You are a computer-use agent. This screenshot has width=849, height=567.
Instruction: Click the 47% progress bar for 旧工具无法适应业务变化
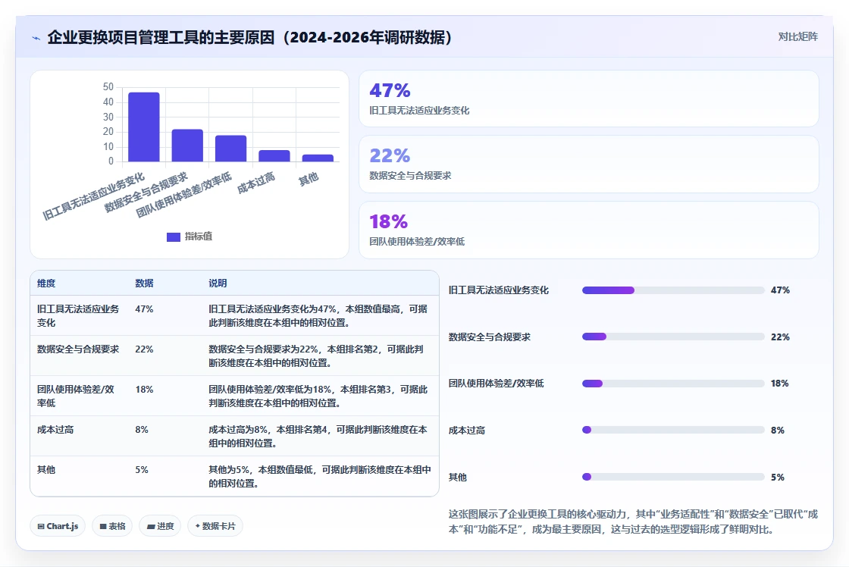click(673, 290)
